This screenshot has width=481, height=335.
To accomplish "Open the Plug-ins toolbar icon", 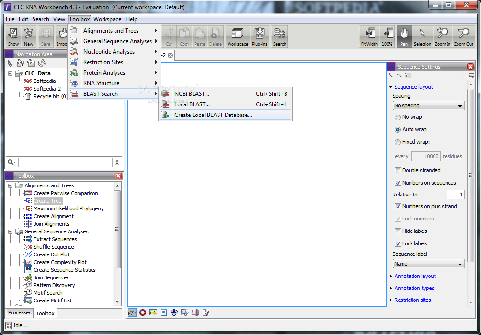I will tap(260, 36).
